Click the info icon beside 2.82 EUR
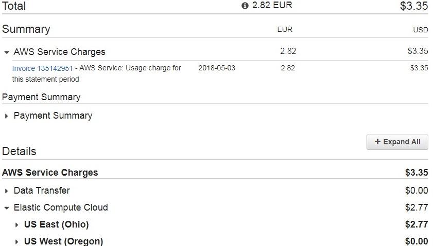Image resolution: width=434 pixels, height=246 pixels. coord(245,6)
